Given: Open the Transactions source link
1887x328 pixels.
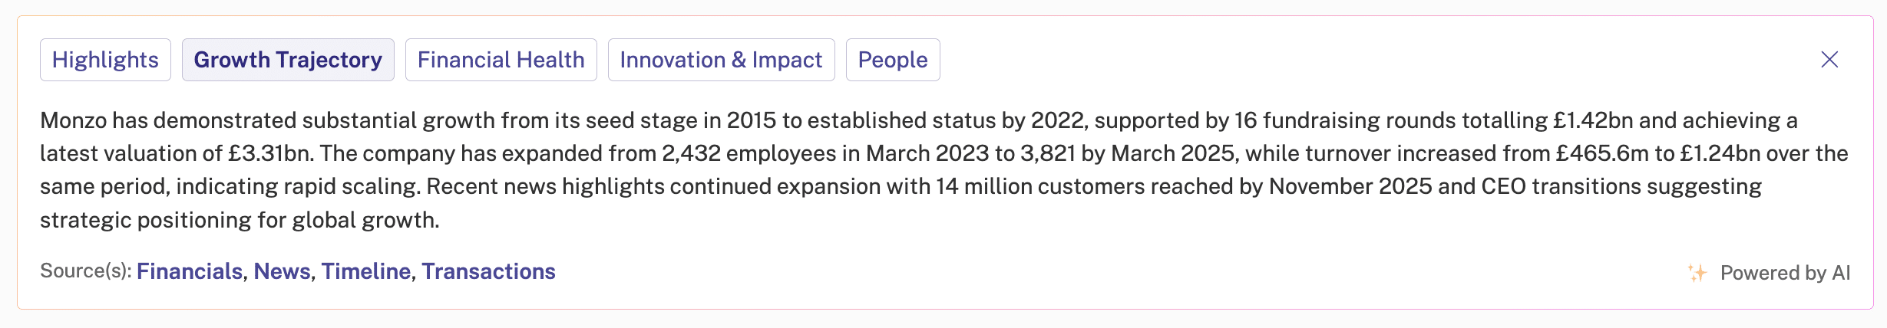Looking at the screenshot, I should [x=488, y=271].
